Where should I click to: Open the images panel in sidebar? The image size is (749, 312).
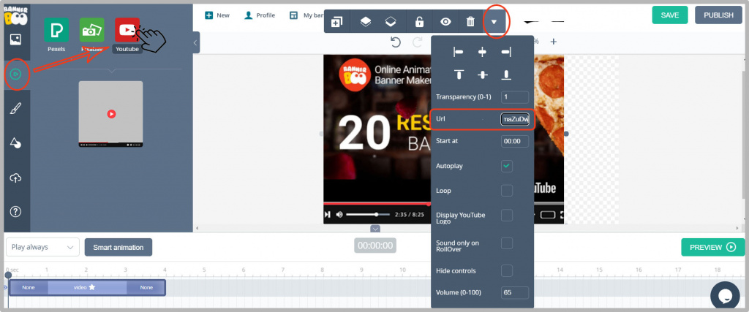coord(15,39)
